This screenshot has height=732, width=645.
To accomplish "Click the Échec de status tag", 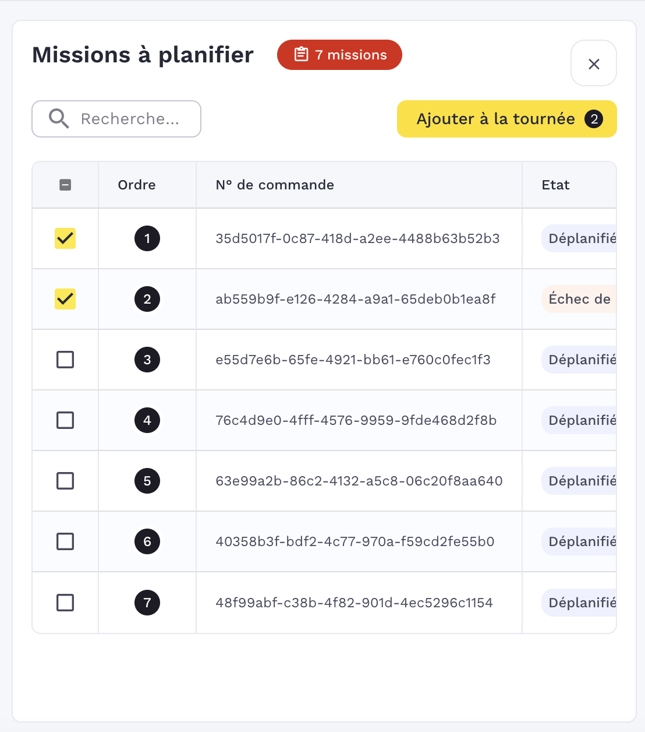I will pyautogui.click(x=579, y=299).
